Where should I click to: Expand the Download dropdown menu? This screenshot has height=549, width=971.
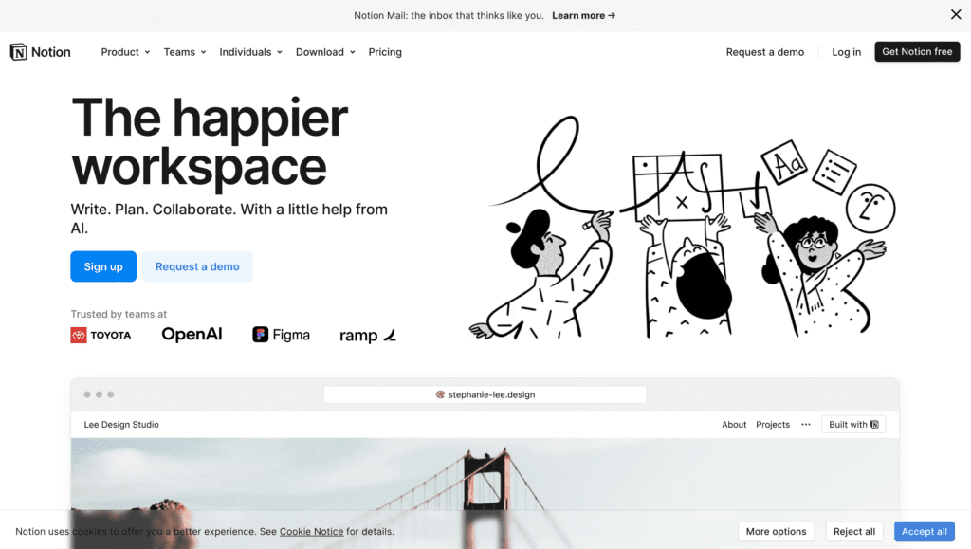325,52
